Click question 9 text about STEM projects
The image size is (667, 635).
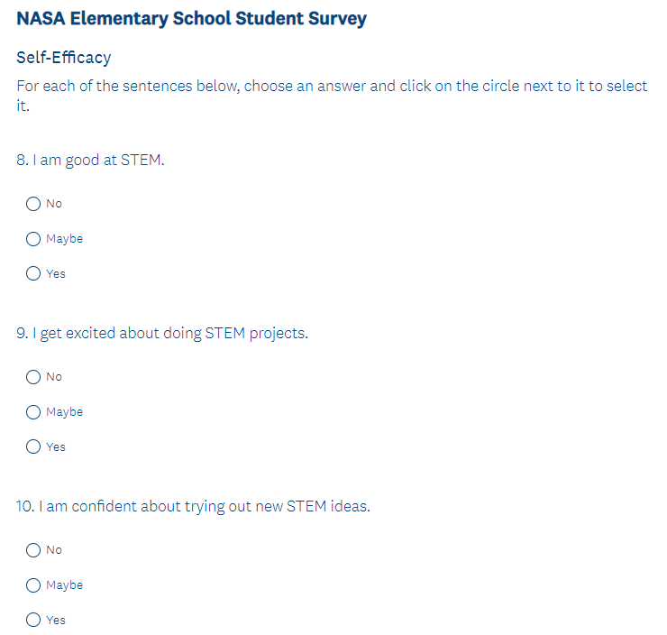[x=162, y=334]
